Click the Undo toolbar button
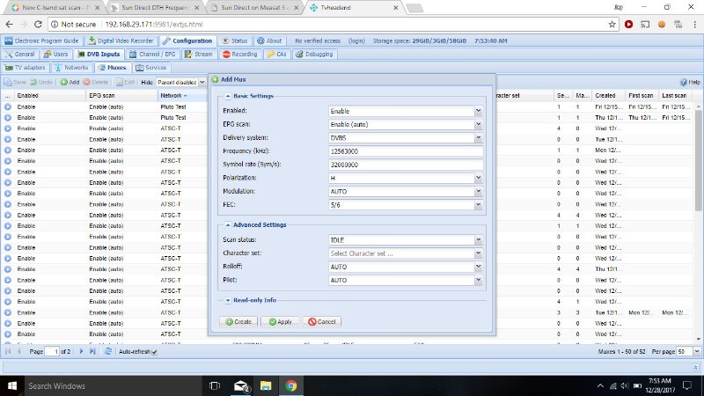The height and width of the screenshot is (396, 704). click(x=41, y=82)
